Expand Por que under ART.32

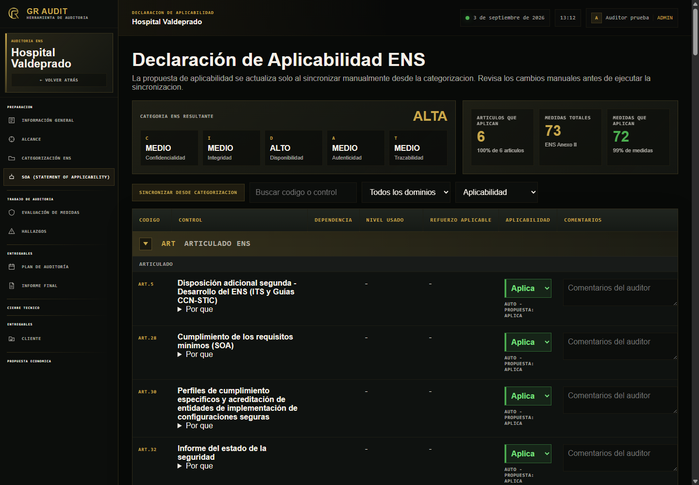click(195, 466)
